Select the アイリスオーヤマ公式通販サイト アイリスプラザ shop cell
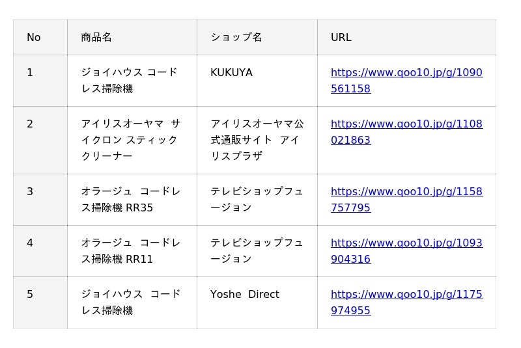The width and height of the screenshot is (521, 348). click(x=257, y=140)
